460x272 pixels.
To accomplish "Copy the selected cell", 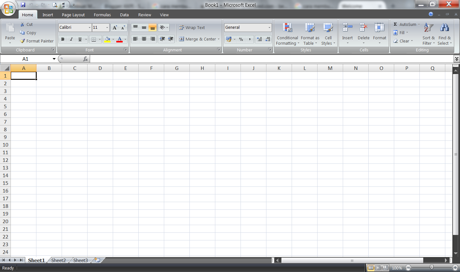I will 28,33.
